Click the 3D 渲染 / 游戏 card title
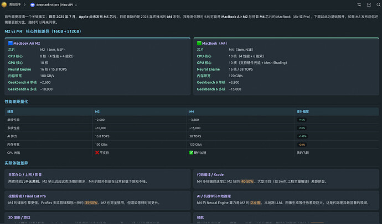Viewport: 382px width, 224px height. 19,218
